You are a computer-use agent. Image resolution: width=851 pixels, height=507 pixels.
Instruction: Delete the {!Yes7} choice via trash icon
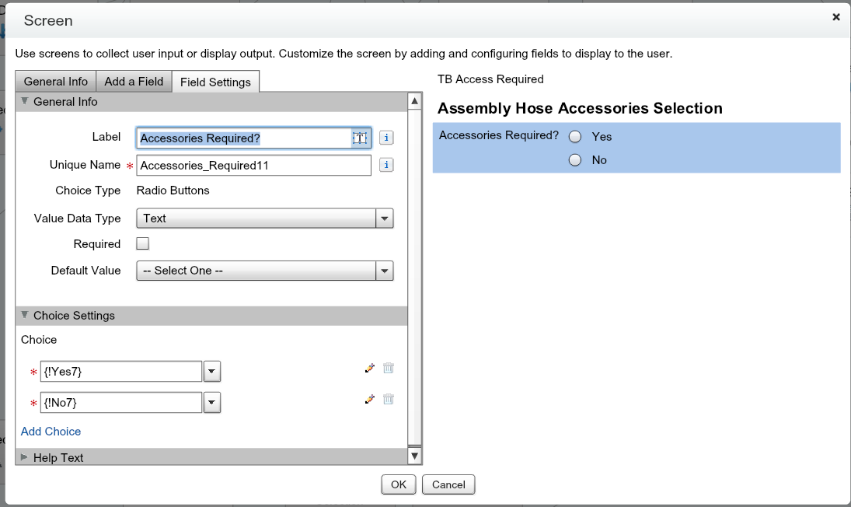(389, 369)
